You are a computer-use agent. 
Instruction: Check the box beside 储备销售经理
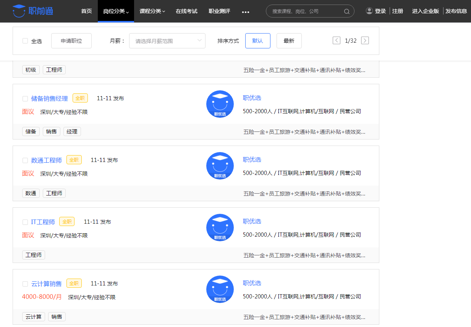(x=25, y=98)
